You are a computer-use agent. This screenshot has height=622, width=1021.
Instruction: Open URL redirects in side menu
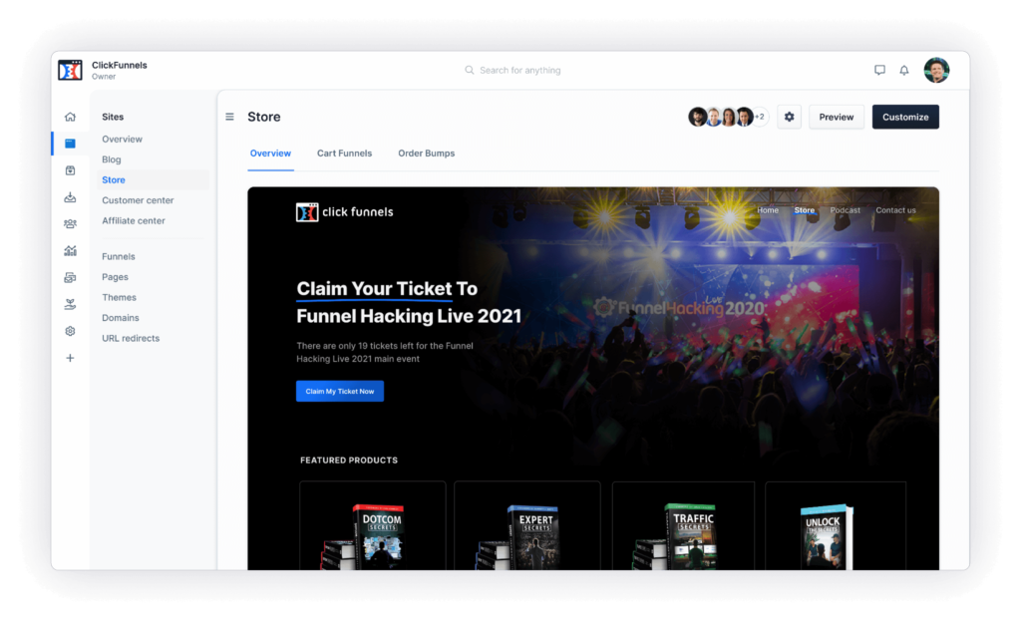131,338
